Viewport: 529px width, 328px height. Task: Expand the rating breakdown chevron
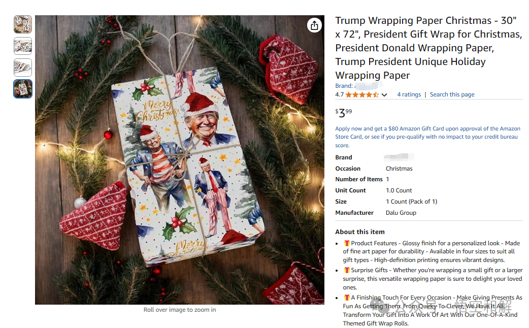point(384,95)
